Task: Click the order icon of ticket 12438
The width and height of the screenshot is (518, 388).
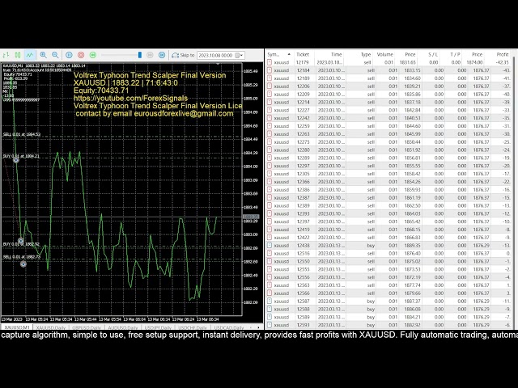Action: pos(270,245)
